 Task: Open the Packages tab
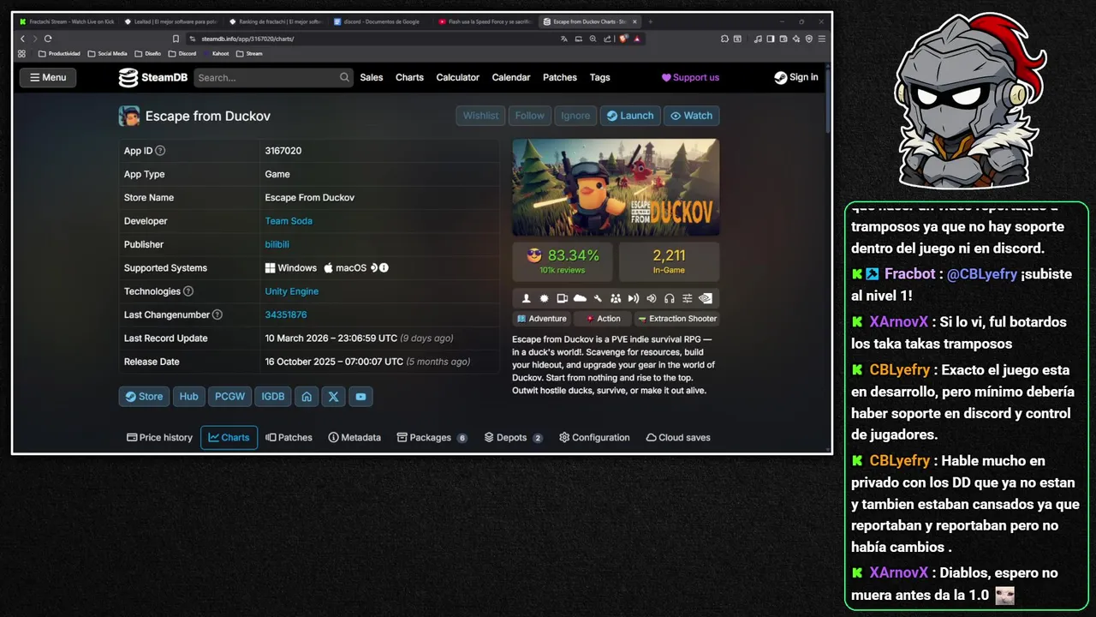(432, 437)
